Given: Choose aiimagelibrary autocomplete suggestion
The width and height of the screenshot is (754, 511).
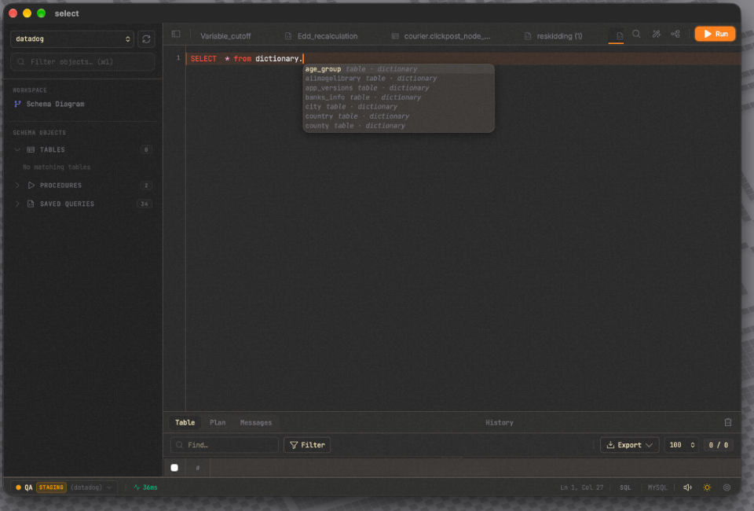Looking at the screenshot, I should (x=398, y=79).
